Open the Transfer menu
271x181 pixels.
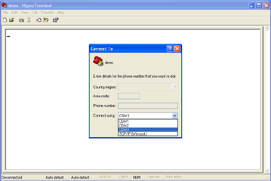[x=47, y=12]
